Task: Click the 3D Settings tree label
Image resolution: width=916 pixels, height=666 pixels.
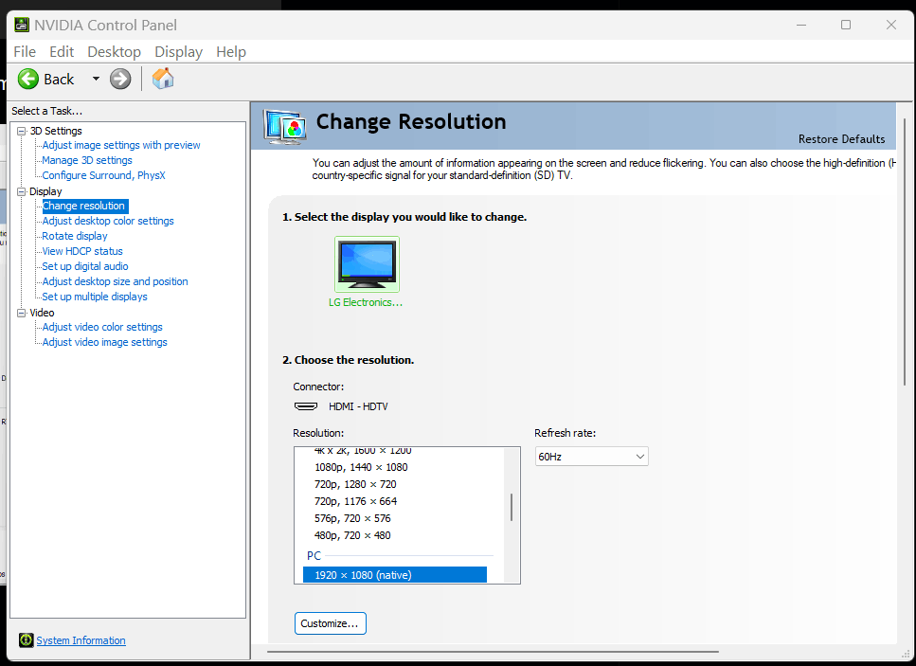Action: pos(56,131)
